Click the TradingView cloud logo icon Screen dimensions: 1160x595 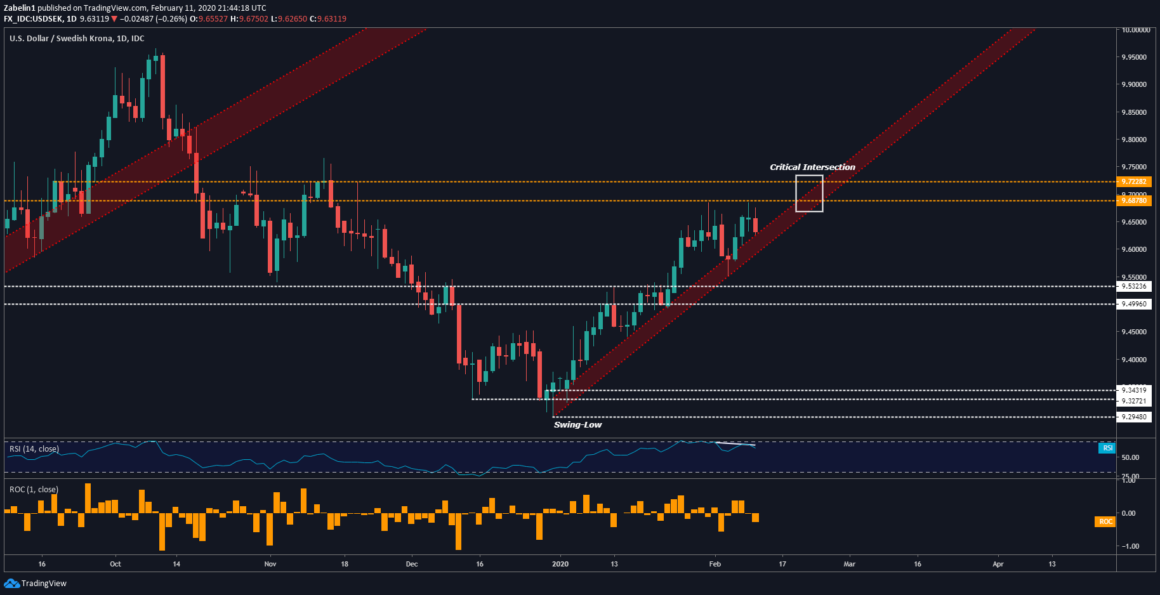11,583
